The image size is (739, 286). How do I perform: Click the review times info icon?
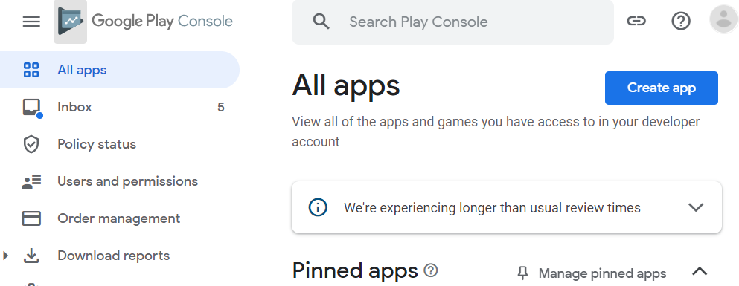[x=318, y=207]
